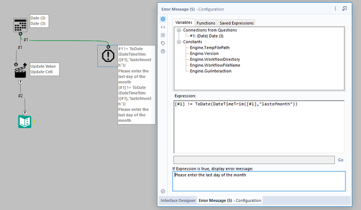
Task: Click the green output anchor of Input Data
Action: (34, 122)
